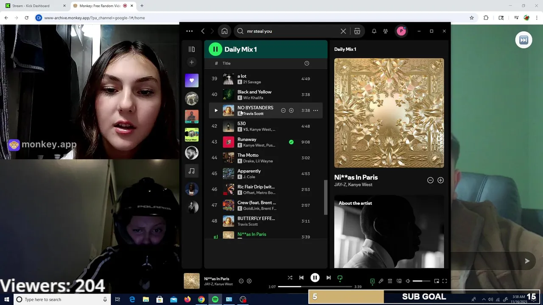Open the Friend Activity icon
The image size is (543, 305).
[x=386, y=31]
